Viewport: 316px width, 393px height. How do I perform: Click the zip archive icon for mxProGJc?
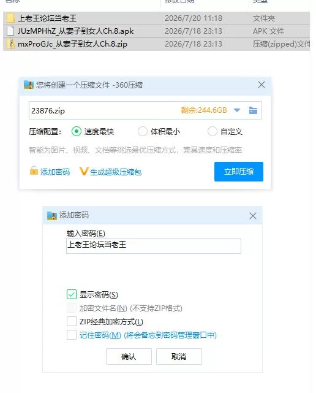coord(10,44)
